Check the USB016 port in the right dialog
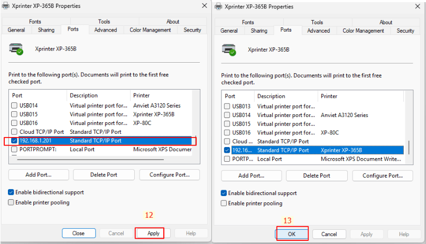This screenshot has height=244, width=426. (227, 133)
